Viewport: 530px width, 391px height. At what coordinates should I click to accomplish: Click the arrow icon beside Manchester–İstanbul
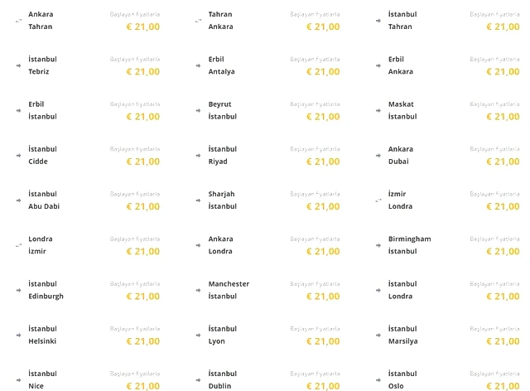click(x=199, y=290)
